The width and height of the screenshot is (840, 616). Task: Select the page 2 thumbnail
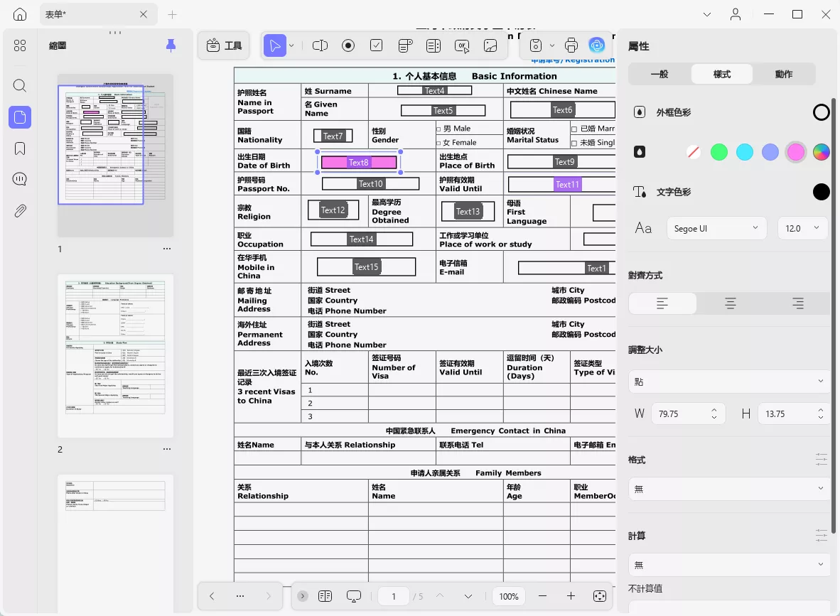coord(115,356)
